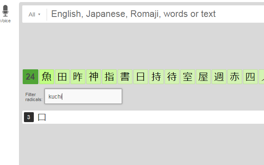
Task: Pick the 赤 kanji from results
Action: (235, 77)
